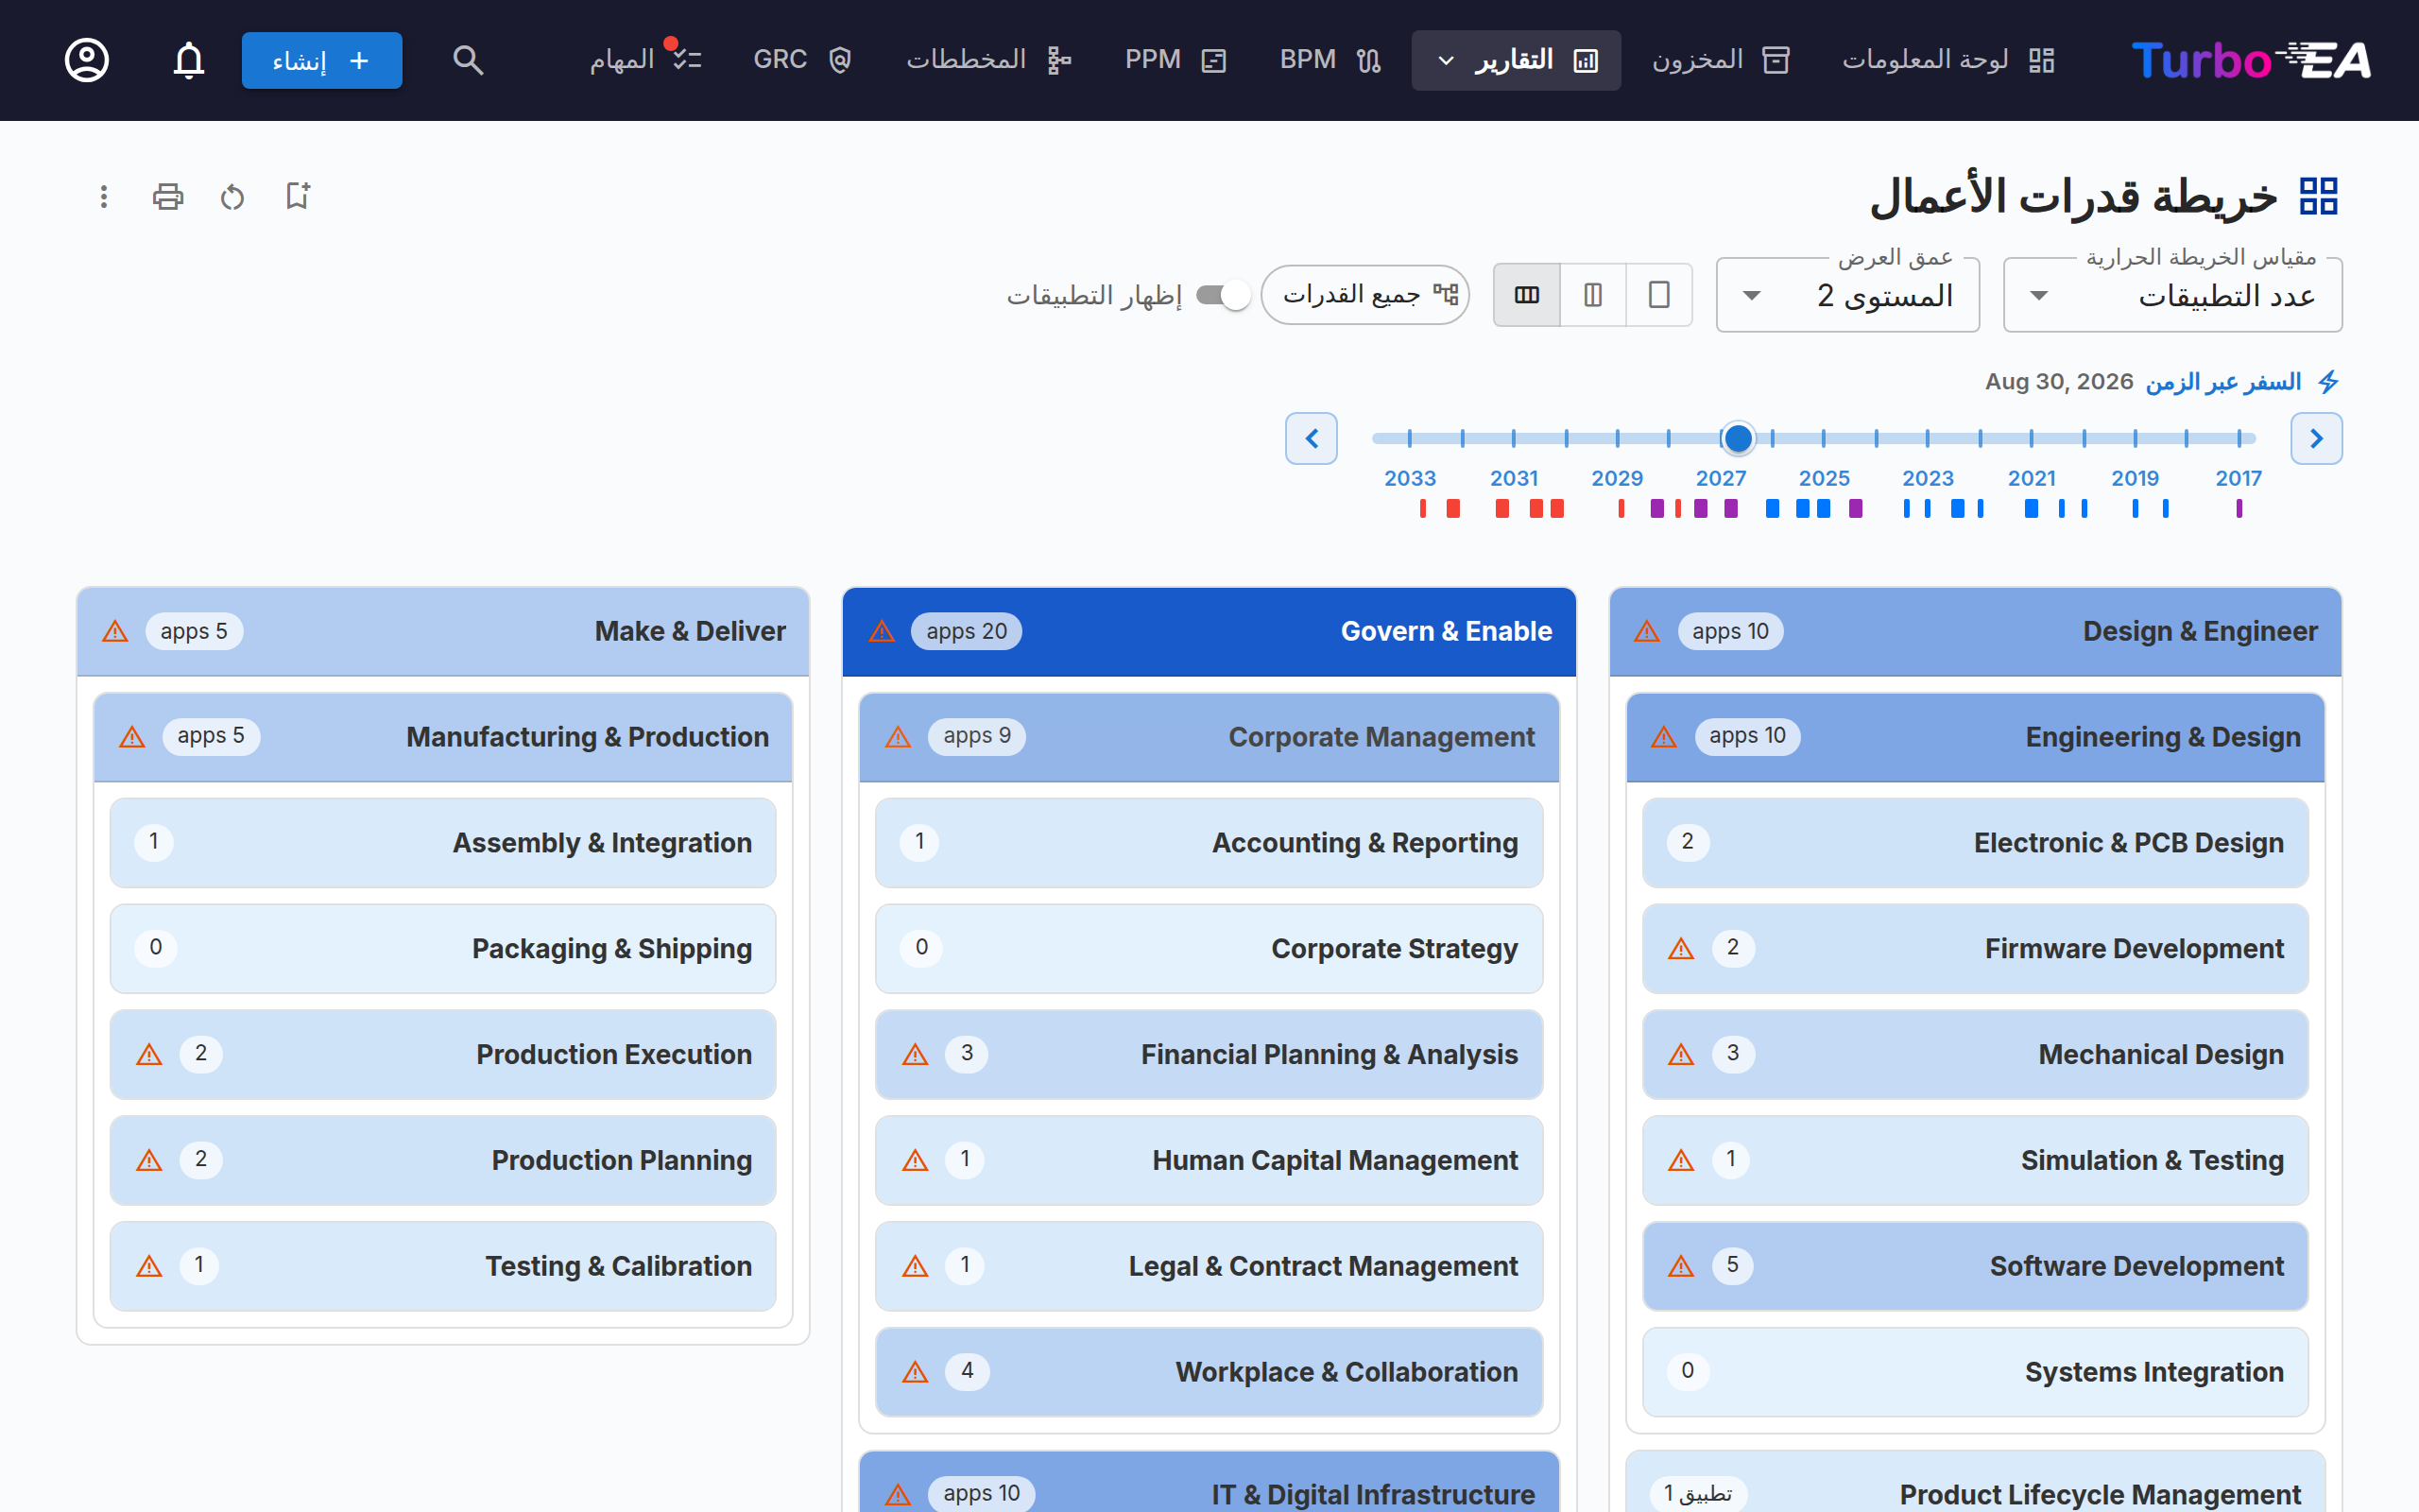Select the three-column layout button
Screen dimensions: 2419x1512
(x=1526, y=295)
